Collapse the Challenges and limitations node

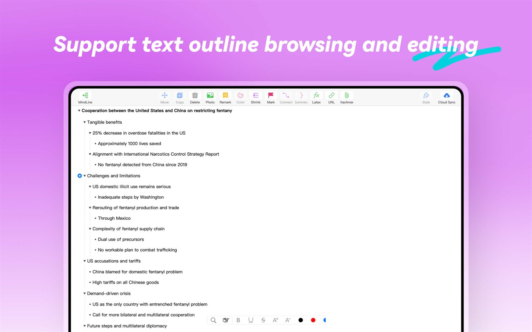pos(85,176)
